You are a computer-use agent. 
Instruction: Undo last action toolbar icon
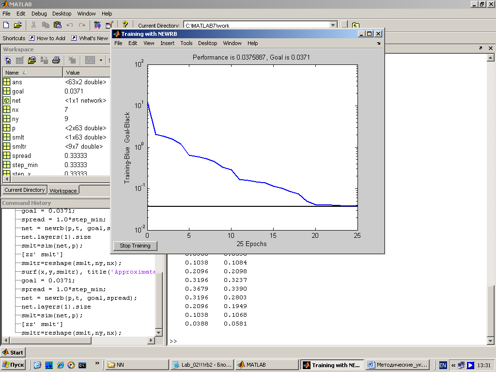(70, 25)
